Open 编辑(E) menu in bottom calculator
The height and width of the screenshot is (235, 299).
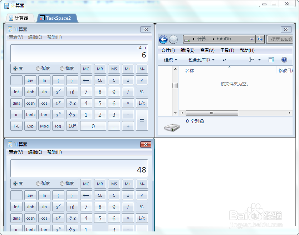coord(35,152)
